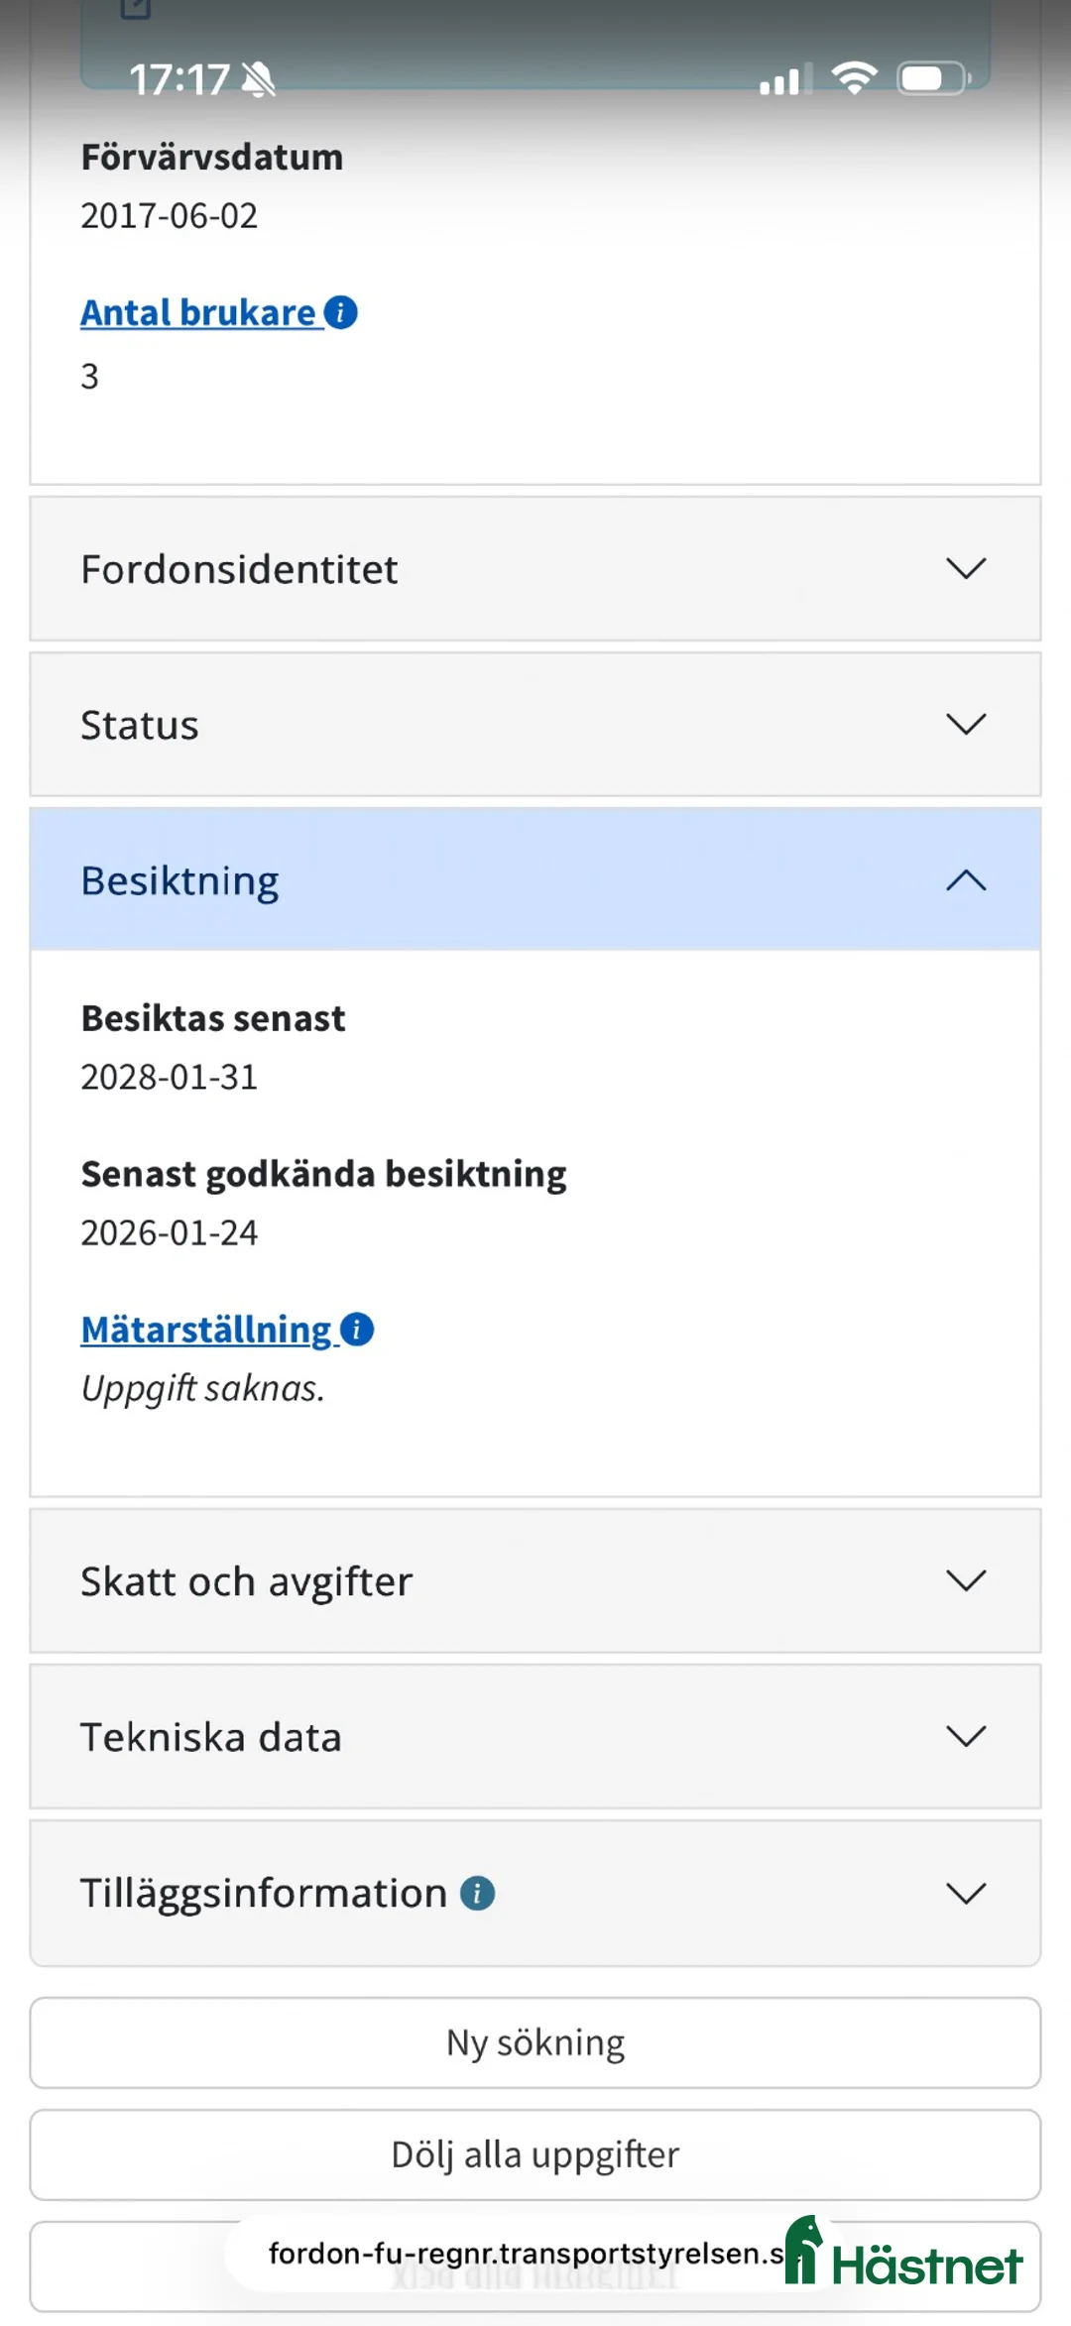Expand the Tilläggsinformation section
Screen dimensions: 1071x2326
click(x=535, y=1894)
